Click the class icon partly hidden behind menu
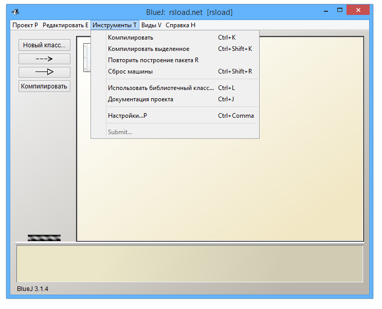The height and width of the screenshot is (309, 382). [x=87, y=58]
